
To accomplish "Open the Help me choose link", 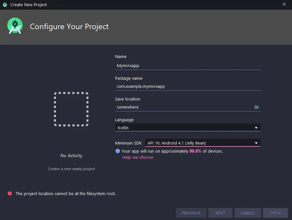I will (x=138, y=157).
